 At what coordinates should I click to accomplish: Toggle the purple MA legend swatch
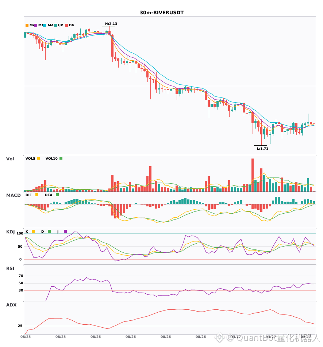coord(36,25)
